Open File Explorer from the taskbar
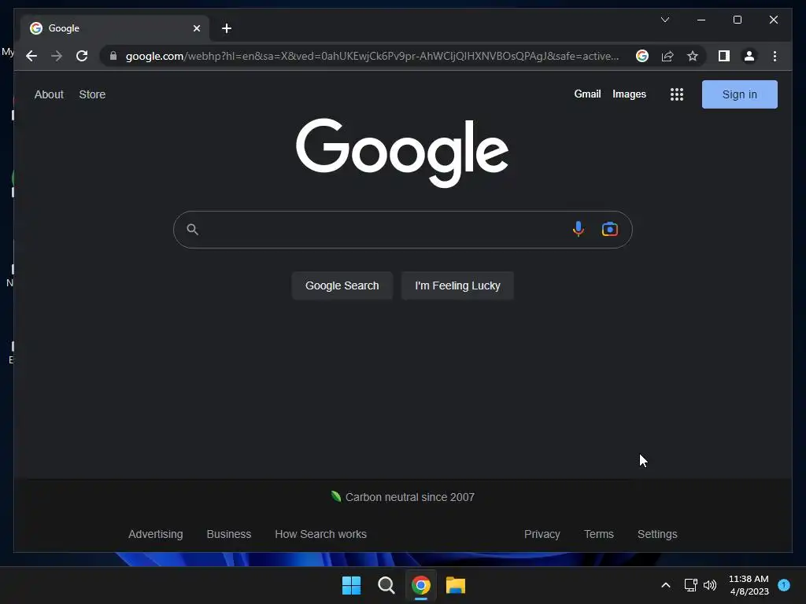This screenshot has height=604, width=806. (x=456, y=585)
